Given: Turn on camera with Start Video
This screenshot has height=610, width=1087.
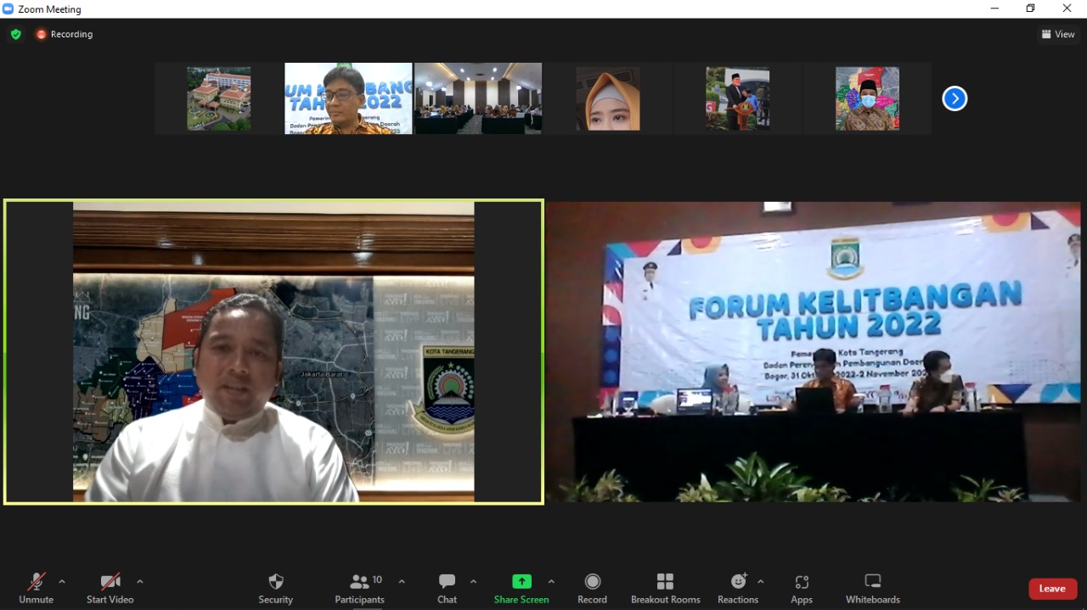Looking at the screenshot, I should pyautogui.click(x=110, y=588).
